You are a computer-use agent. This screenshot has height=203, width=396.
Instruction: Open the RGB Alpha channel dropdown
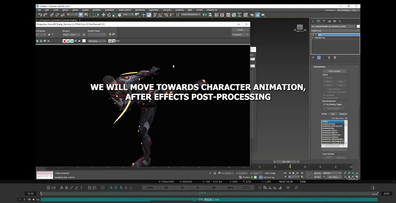click(x=97, y=41)
